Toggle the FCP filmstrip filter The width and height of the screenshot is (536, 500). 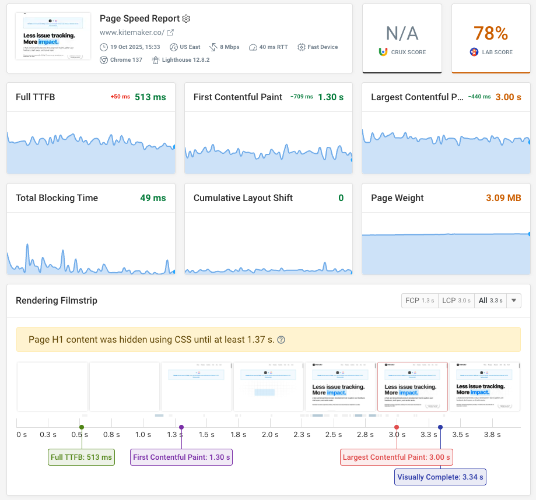(419, 300)
